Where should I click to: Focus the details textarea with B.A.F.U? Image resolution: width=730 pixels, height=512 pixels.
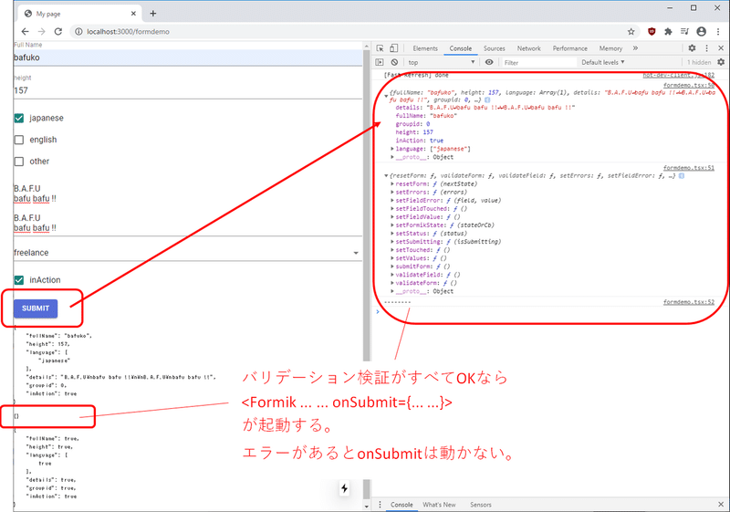point(188,208)
